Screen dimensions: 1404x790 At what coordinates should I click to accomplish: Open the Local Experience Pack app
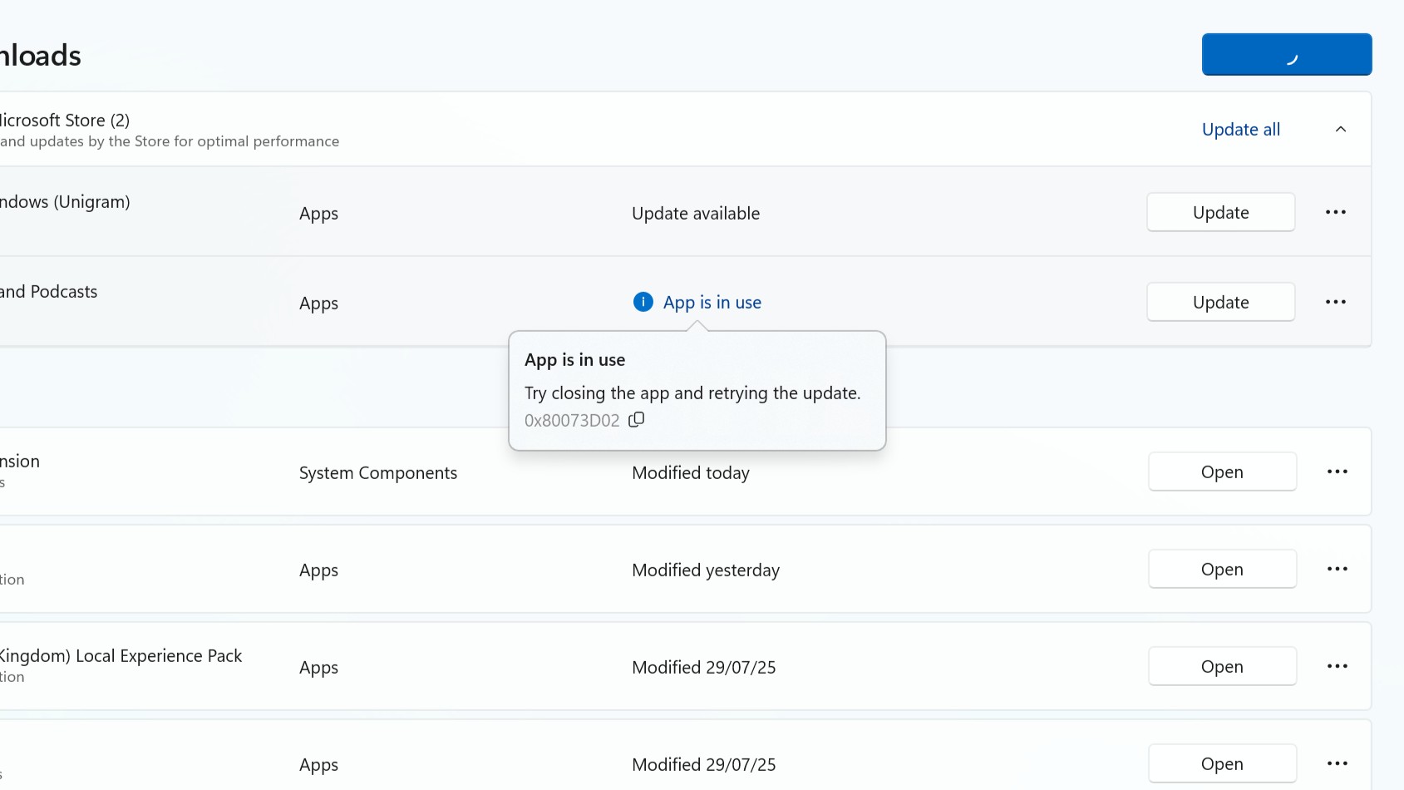click(1221, 667)
